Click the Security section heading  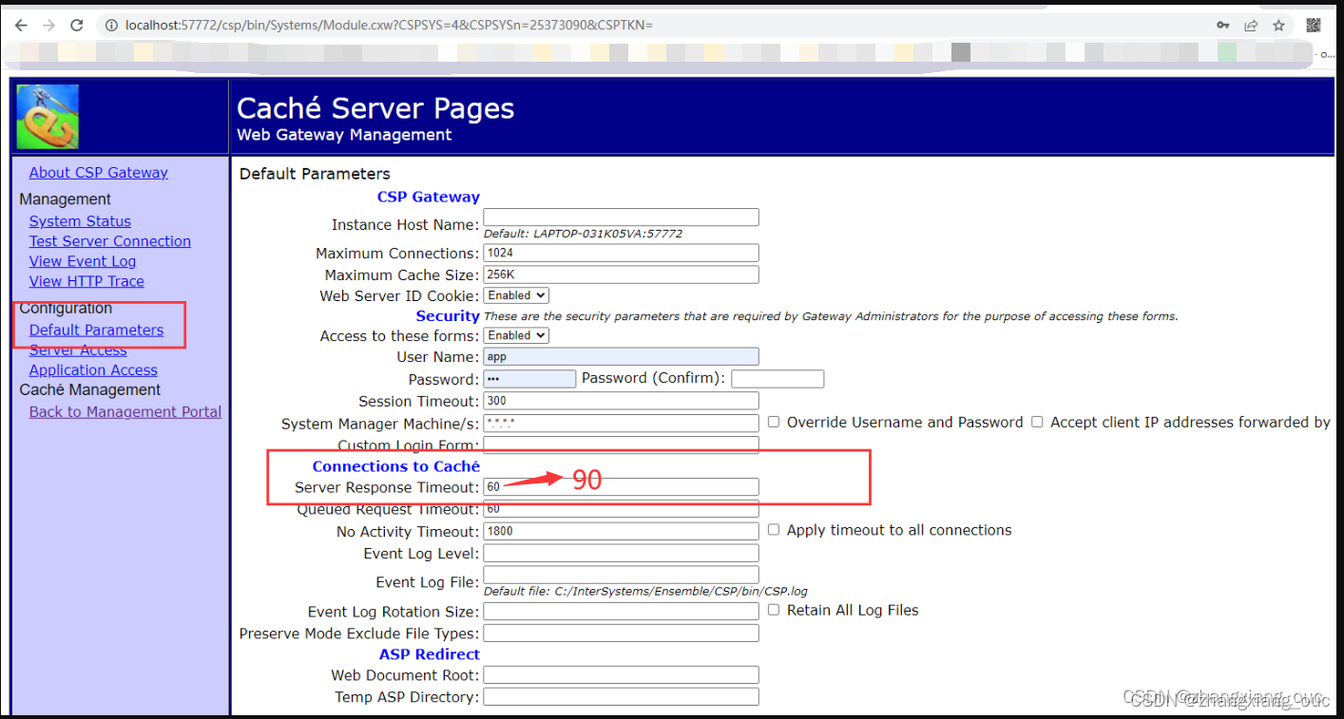tap(448, 316)
